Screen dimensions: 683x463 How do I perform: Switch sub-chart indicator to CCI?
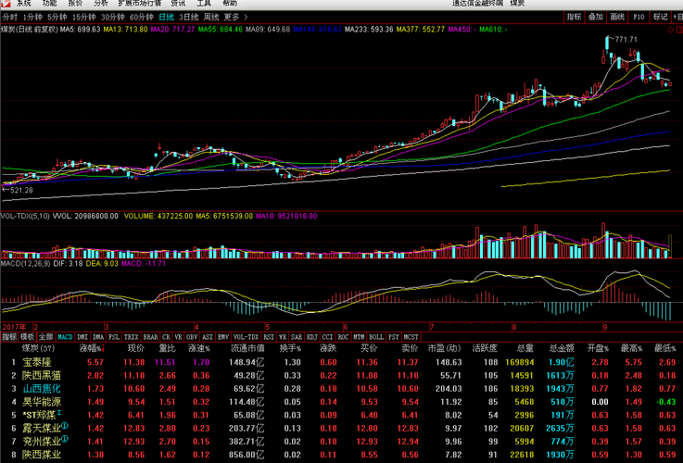pos(327,337)
